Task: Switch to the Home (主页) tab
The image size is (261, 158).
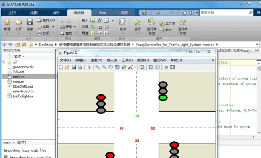Action: pyautogui.click(x=12, y=13)
